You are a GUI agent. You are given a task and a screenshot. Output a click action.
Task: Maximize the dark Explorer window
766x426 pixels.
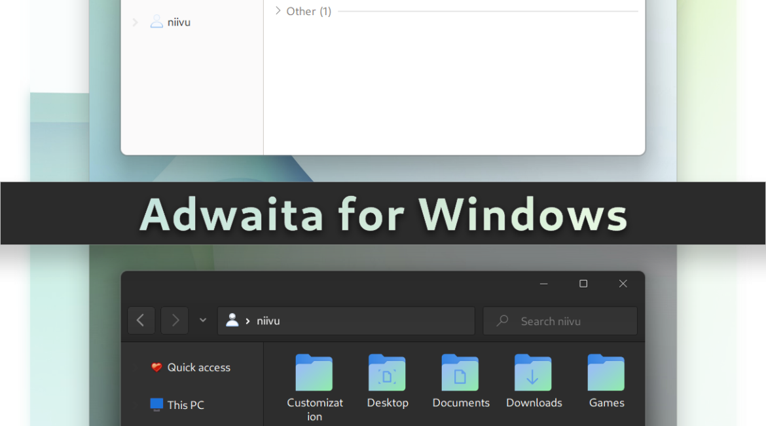pyautogui.click(x=583, y=284)
